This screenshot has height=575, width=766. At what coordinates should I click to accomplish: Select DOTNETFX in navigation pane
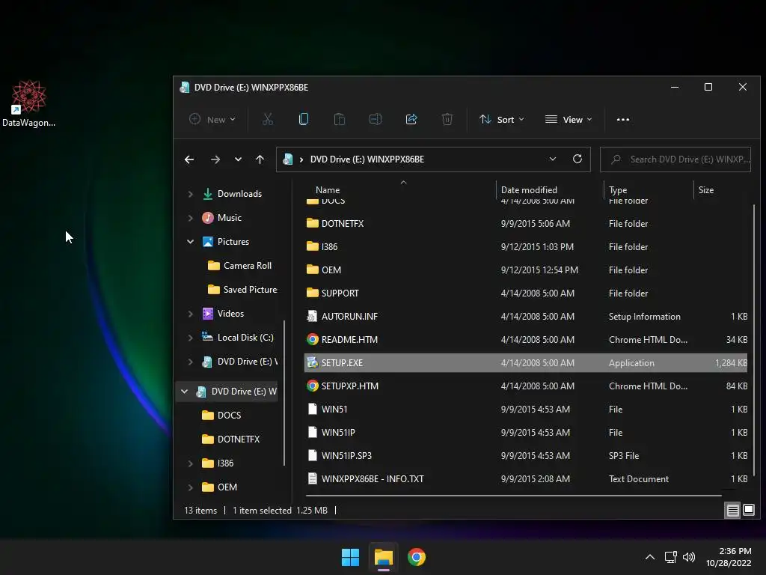[230, 439]
